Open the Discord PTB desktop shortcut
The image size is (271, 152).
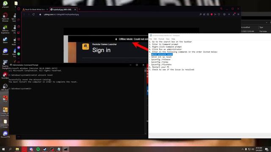pyautogui.click(x=5, y=134)
